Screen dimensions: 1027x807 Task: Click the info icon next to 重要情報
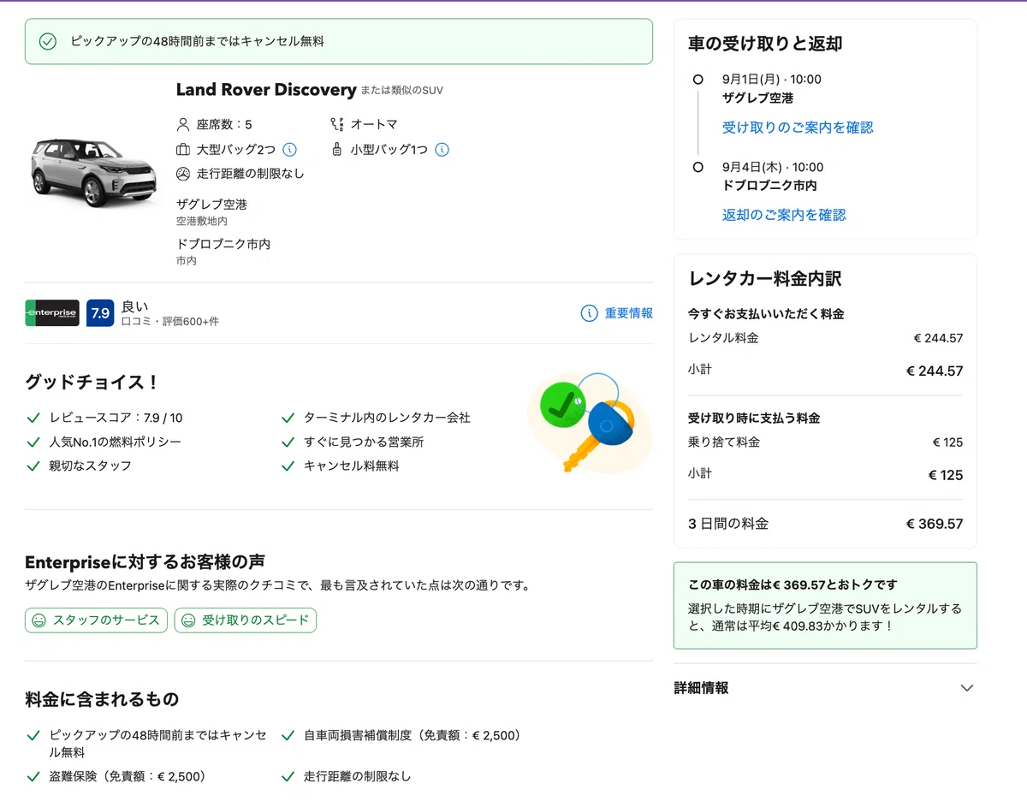(x=589, y=313)
